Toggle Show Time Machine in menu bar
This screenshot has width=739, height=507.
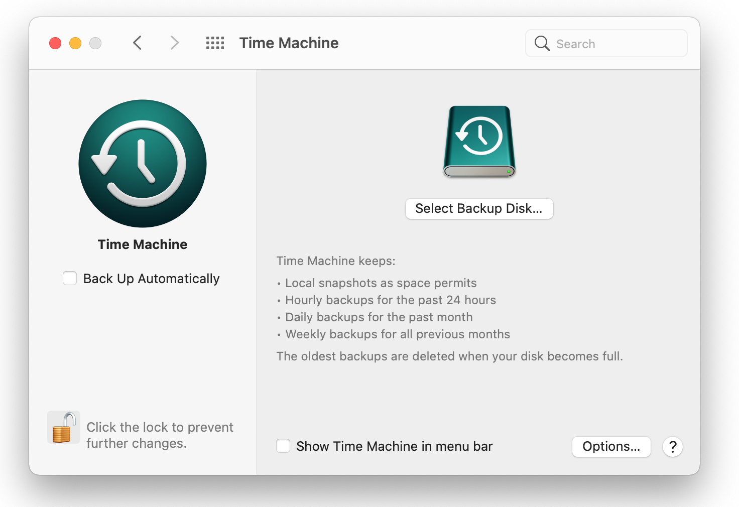pos(283,446)
